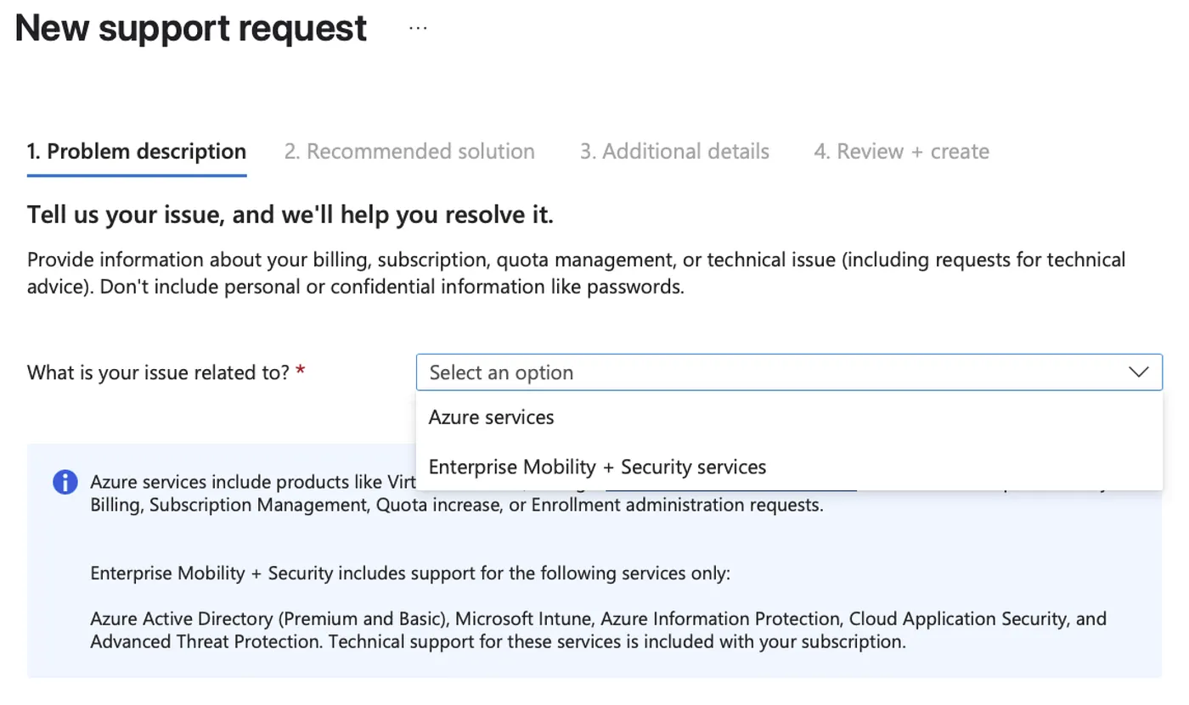1189x705 pixels.
Task: Click the 'What is your issue related to?' label
Action: tap(159, 372)
